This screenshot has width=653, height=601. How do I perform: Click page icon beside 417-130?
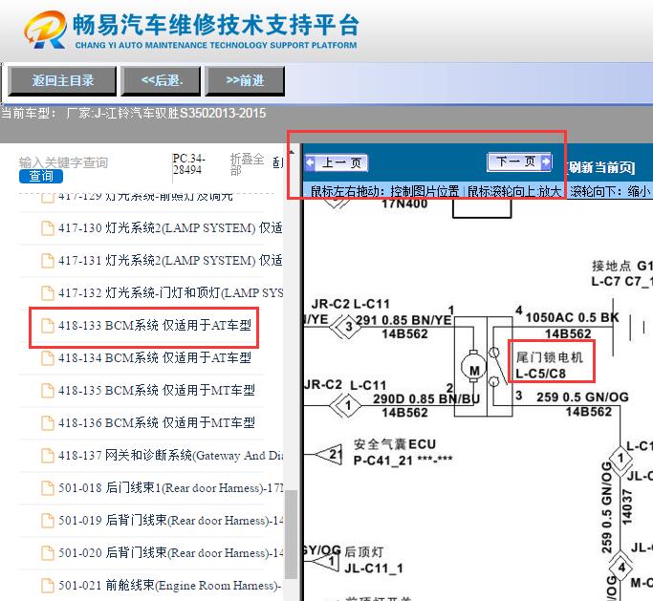pos(48,228)
